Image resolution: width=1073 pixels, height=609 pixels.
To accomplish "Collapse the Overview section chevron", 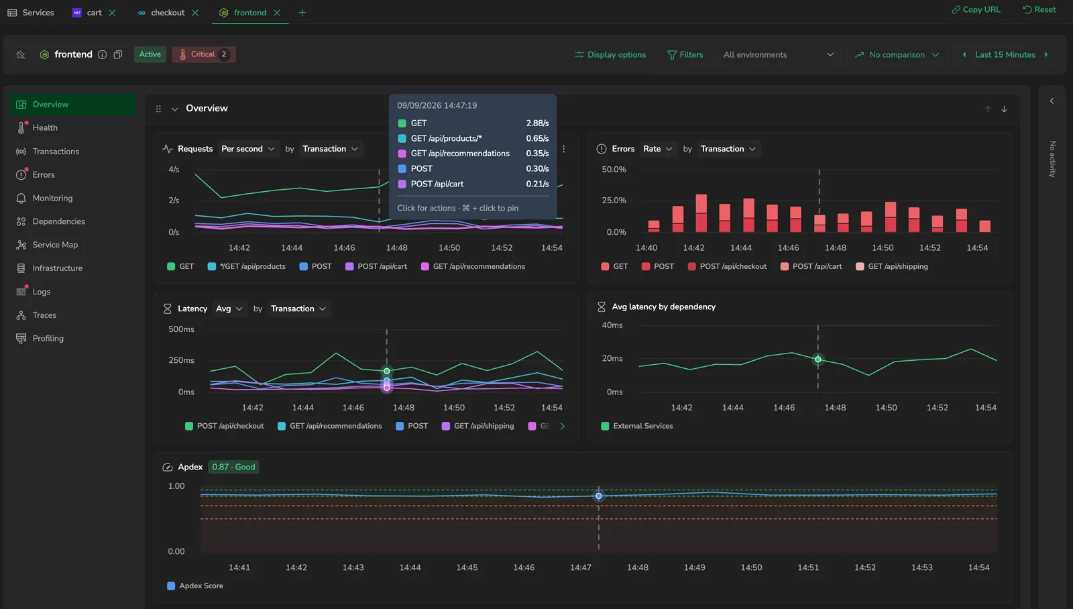I will tap(174, 109).
